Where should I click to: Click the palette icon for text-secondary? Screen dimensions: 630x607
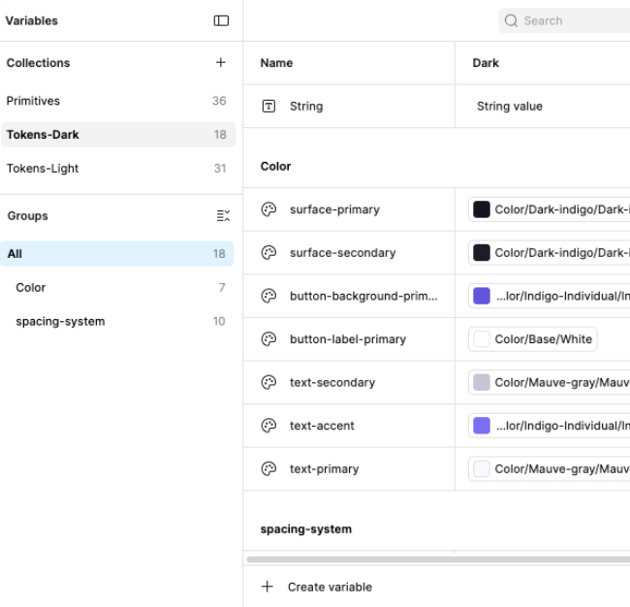268,382
